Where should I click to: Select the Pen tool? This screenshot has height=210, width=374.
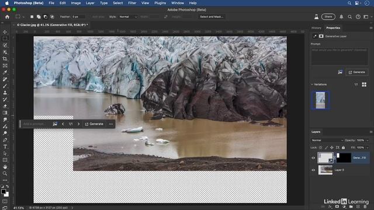click(x=5, y=140)
